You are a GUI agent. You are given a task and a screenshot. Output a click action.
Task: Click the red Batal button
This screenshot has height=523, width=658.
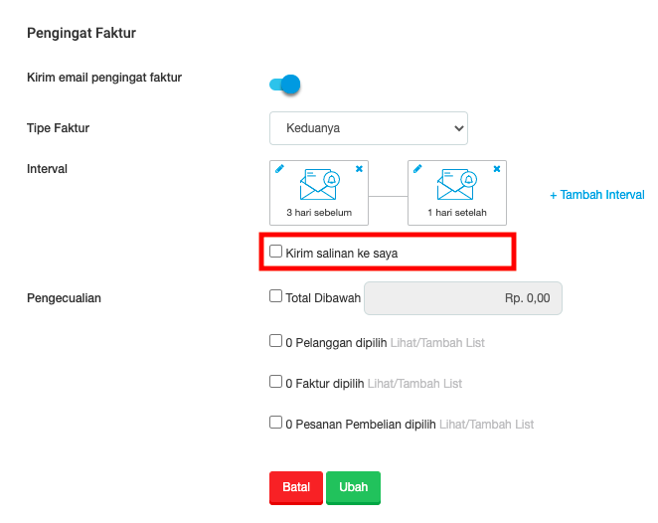[x=296, y=488]
